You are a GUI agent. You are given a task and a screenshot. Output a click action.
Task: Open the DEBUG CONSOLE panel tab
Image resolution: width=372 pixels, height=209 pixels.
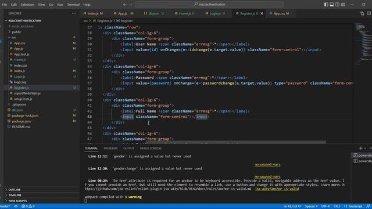coord(151,149)
